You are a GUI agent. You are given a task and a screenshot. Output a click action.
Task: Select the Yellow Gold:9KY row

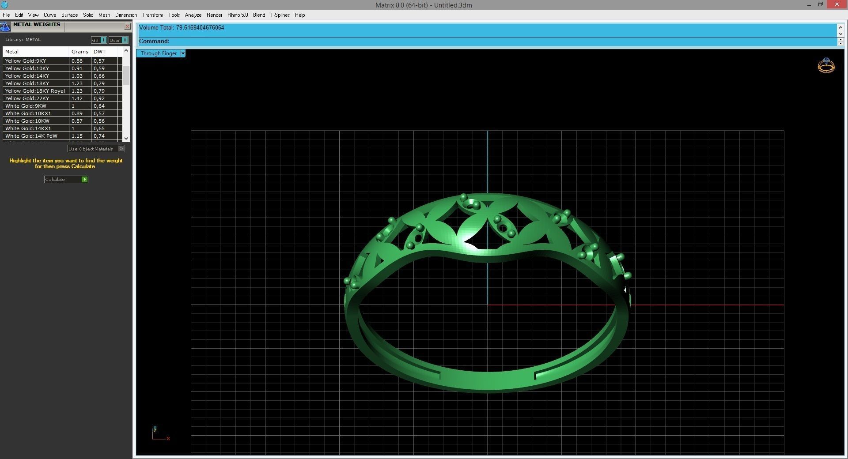click(x=62, y=61)
